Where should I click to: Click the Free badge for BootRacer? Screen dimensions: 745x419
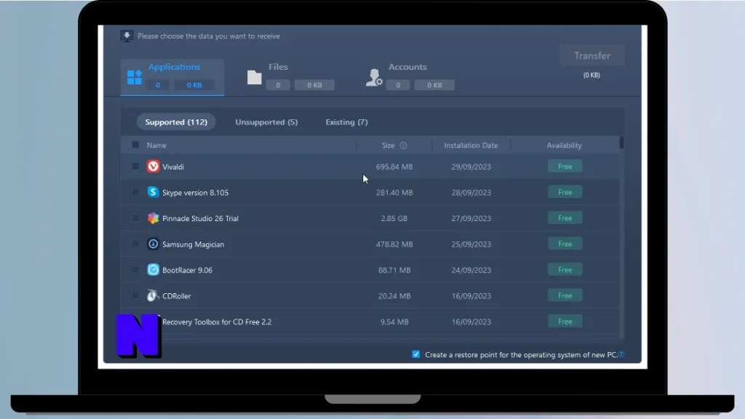click(565, 270)
